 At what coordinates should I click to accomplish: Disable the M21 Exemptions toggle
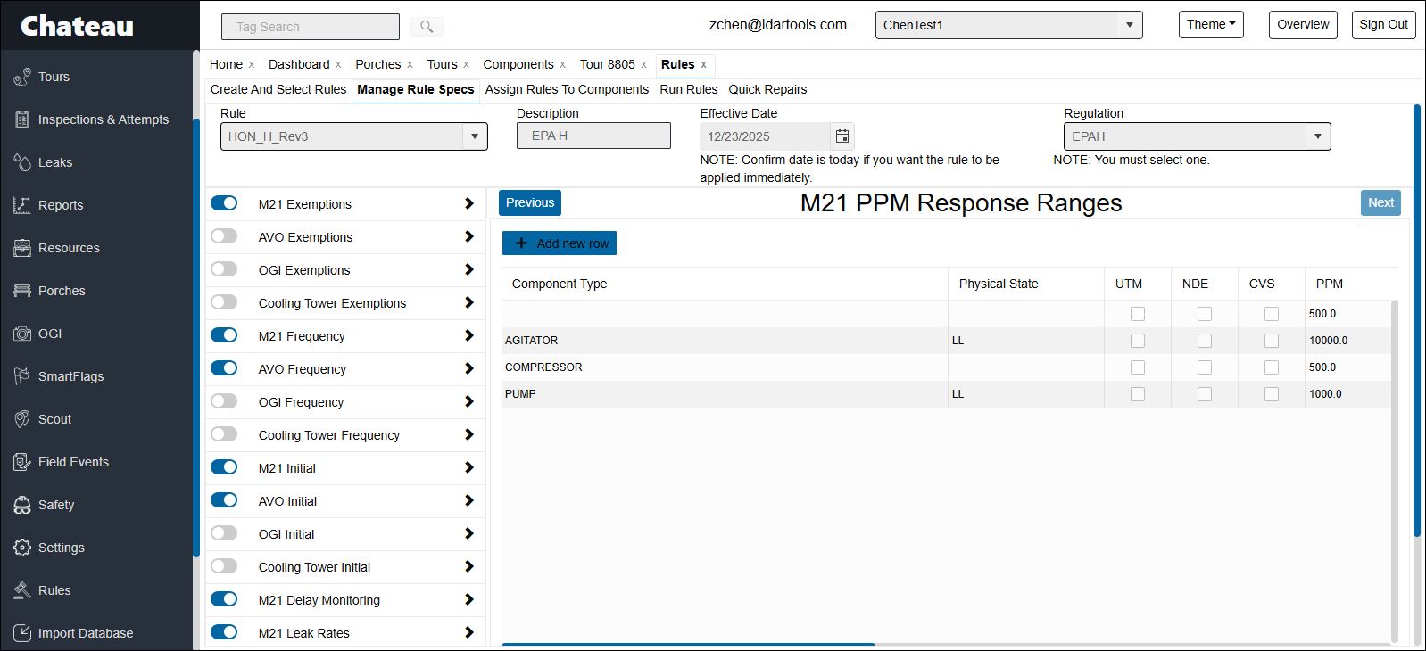pyautogui.click(x=224, y=203)
